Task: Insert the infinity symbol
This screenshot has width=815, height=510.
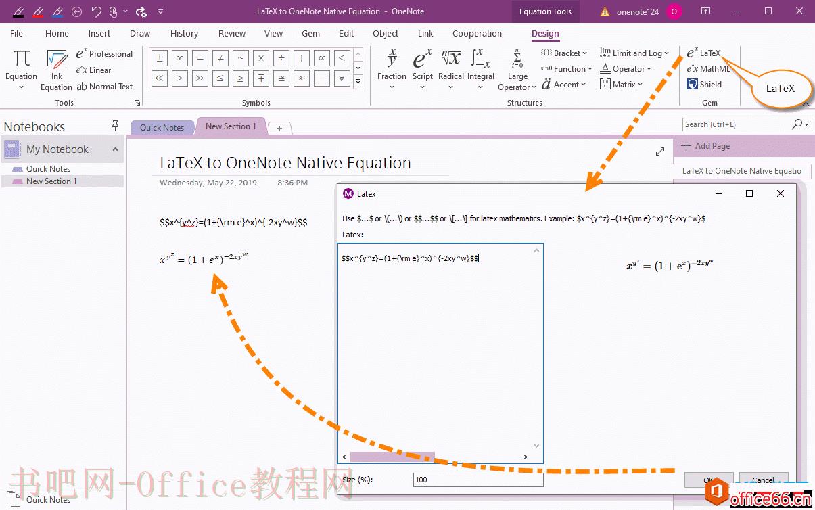Action: pyautogui.click(x=180, y=58)
